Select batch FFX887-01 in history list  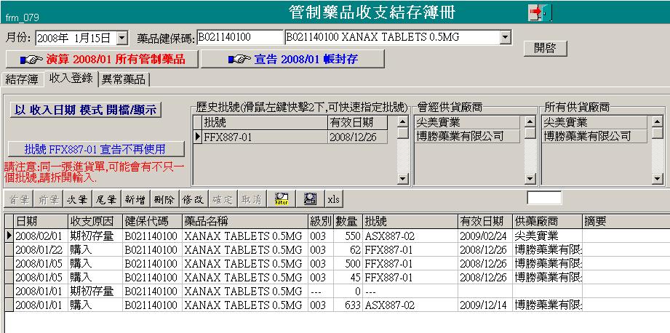pos(265,137)
